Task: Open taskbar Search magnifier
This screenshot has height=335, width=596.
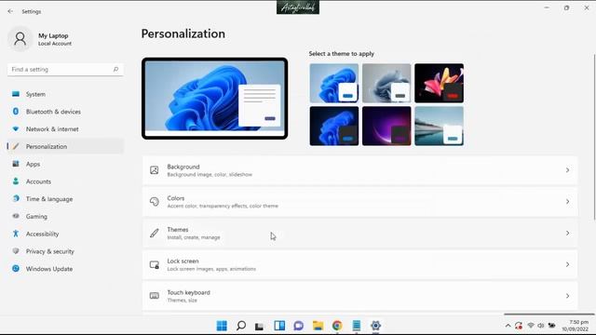Action: pos(241,326)
